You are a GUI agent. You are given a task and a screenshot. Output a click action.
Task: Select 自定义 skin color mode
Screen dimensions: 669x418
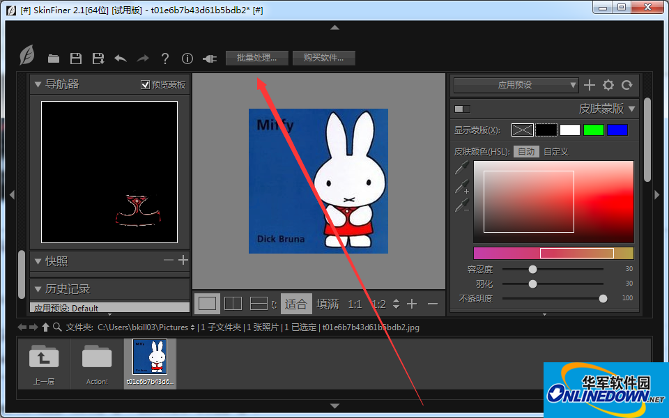tap(556, 151)
